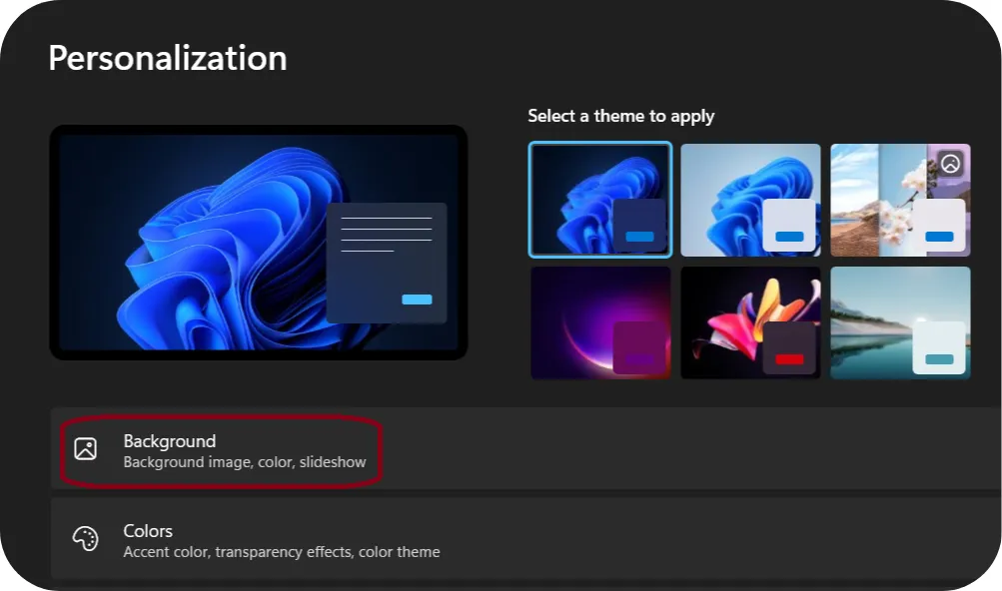Apply the light blue bloom theme
Screen dimensions: 1002x591
click(x=750, y=200)
